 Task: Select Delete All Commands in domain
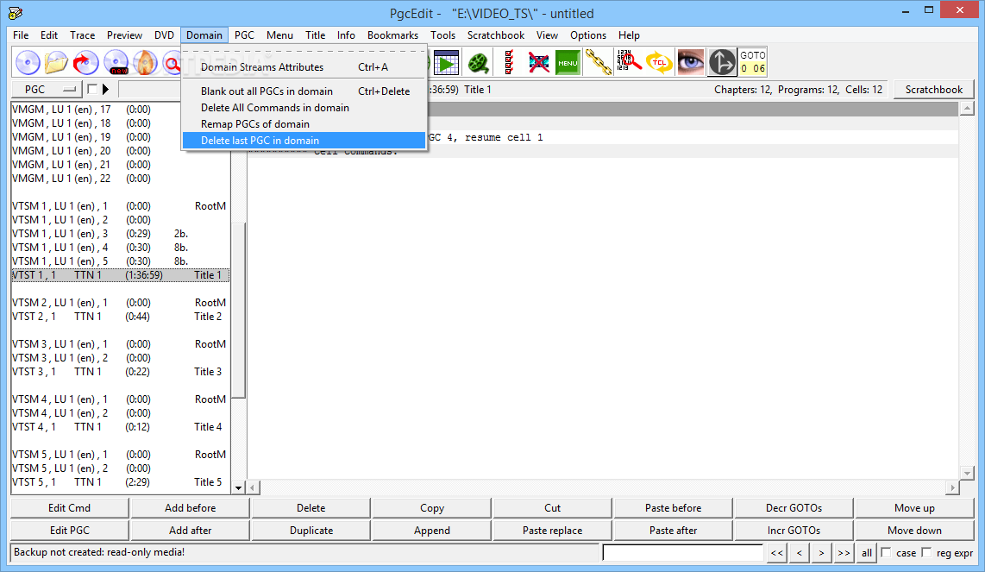304,108
